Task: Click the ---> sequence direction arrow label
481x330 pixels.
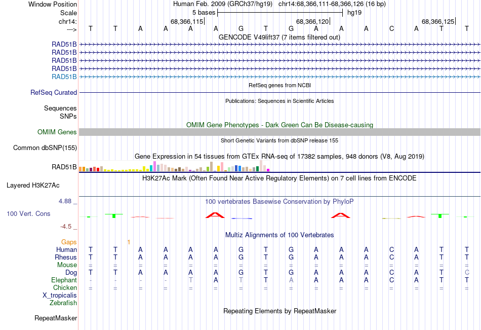Action: (71, 29)
